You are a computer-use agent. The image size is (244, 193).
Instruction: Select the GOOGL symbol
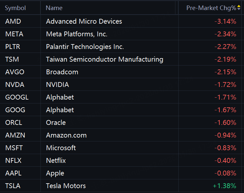coord(17,97)
